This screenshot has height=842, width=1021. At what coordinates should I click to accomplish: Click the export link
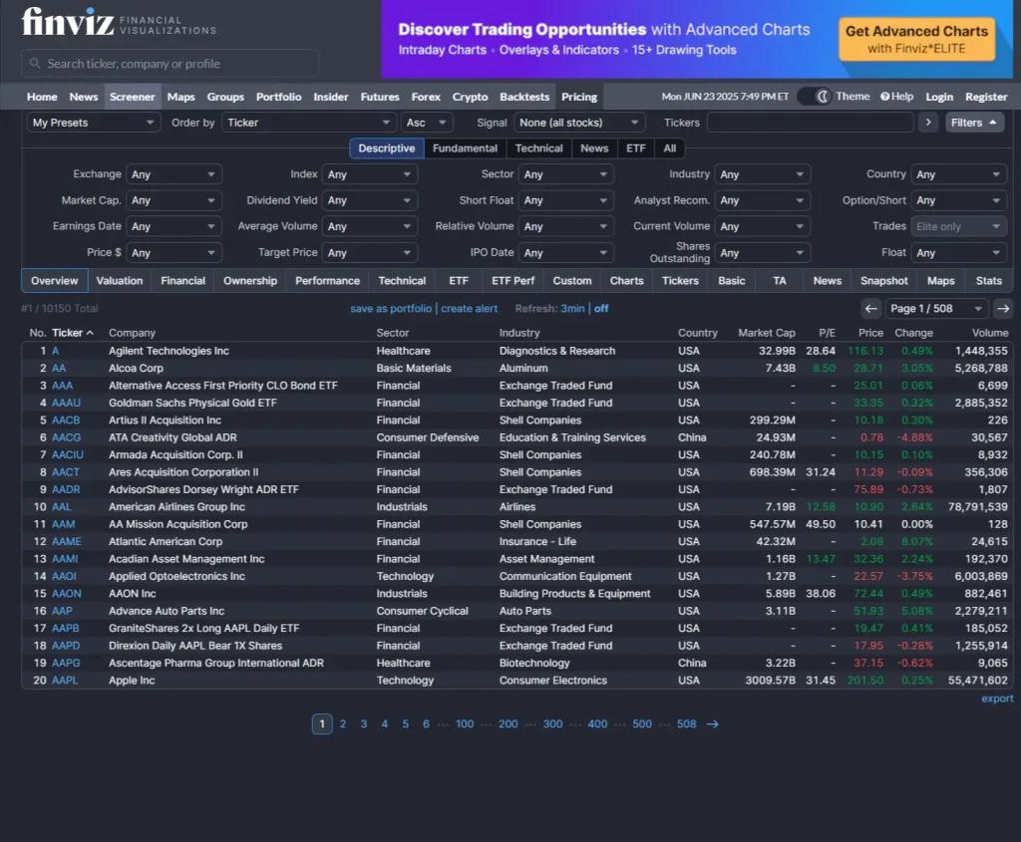(997, 699)
